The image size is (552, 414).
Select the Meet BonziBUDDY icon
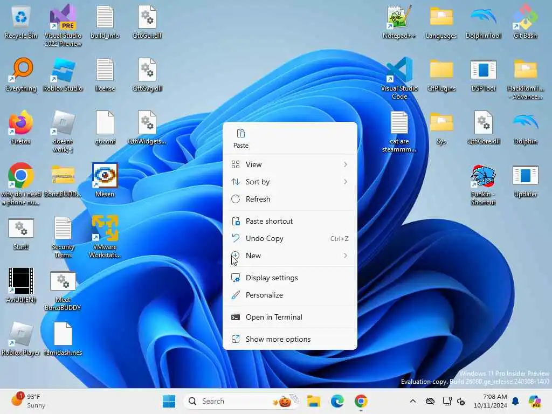point(63,291)
